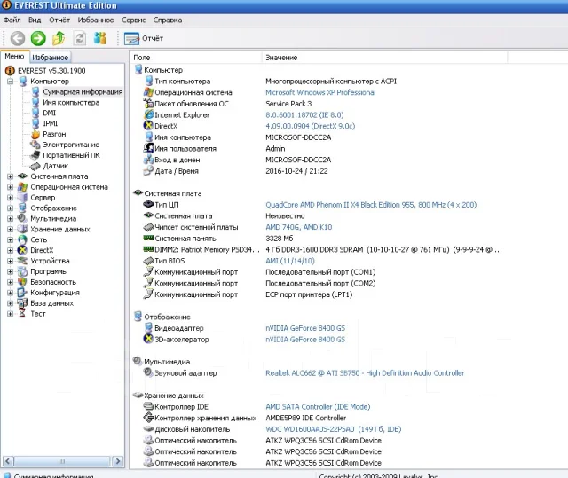The width and height of the screenshot is (568, 478).
Task: Click the right arrow of tree scrollbar
Action: [117, 461]
